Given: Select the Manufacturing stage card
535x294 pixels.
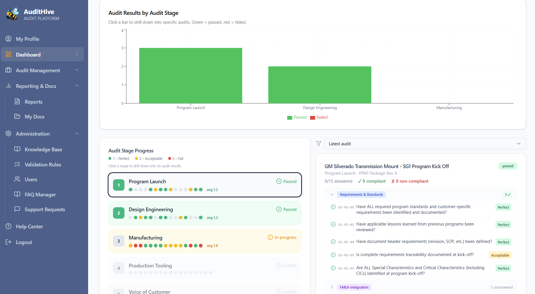Looking at the screenshot, I should (x=205, y=241).
